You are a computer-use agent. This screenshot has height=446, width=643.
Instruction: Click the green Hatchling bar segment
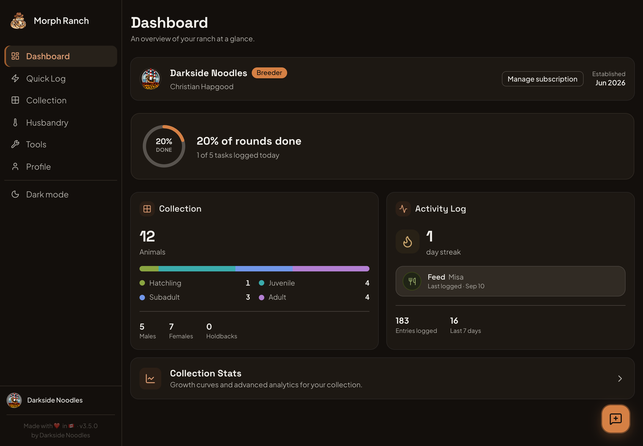149,269
